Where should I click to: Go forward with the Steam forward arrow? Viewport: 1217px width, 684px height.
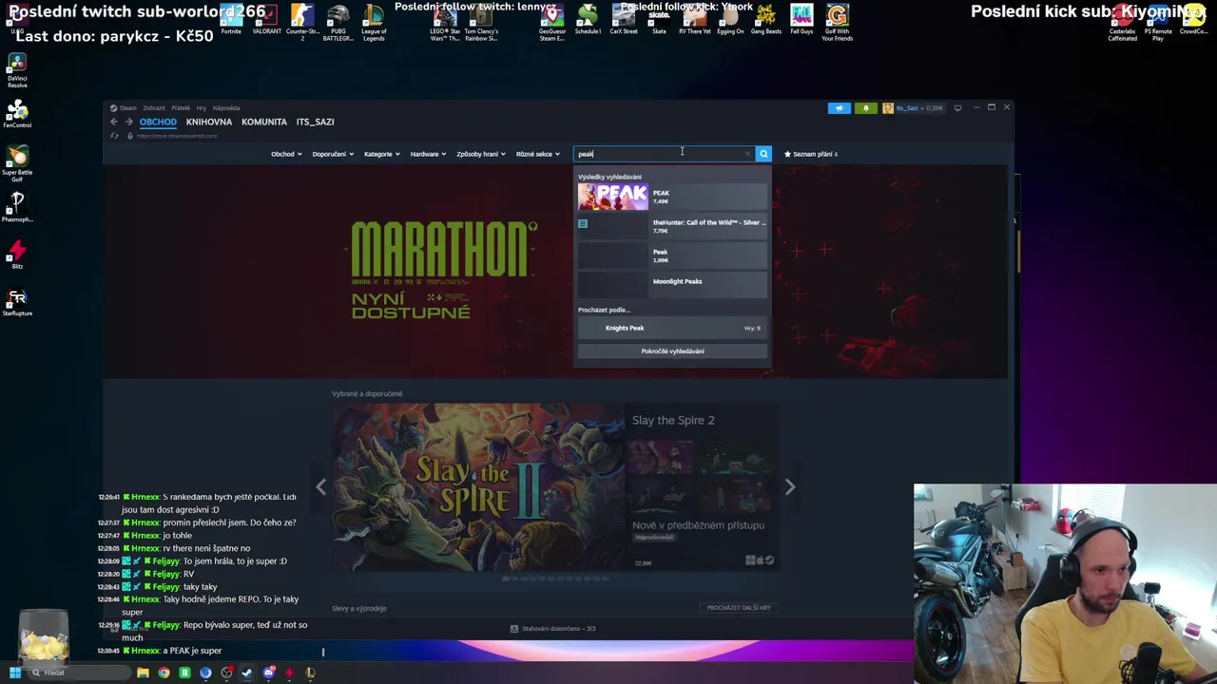coord(129,122)
